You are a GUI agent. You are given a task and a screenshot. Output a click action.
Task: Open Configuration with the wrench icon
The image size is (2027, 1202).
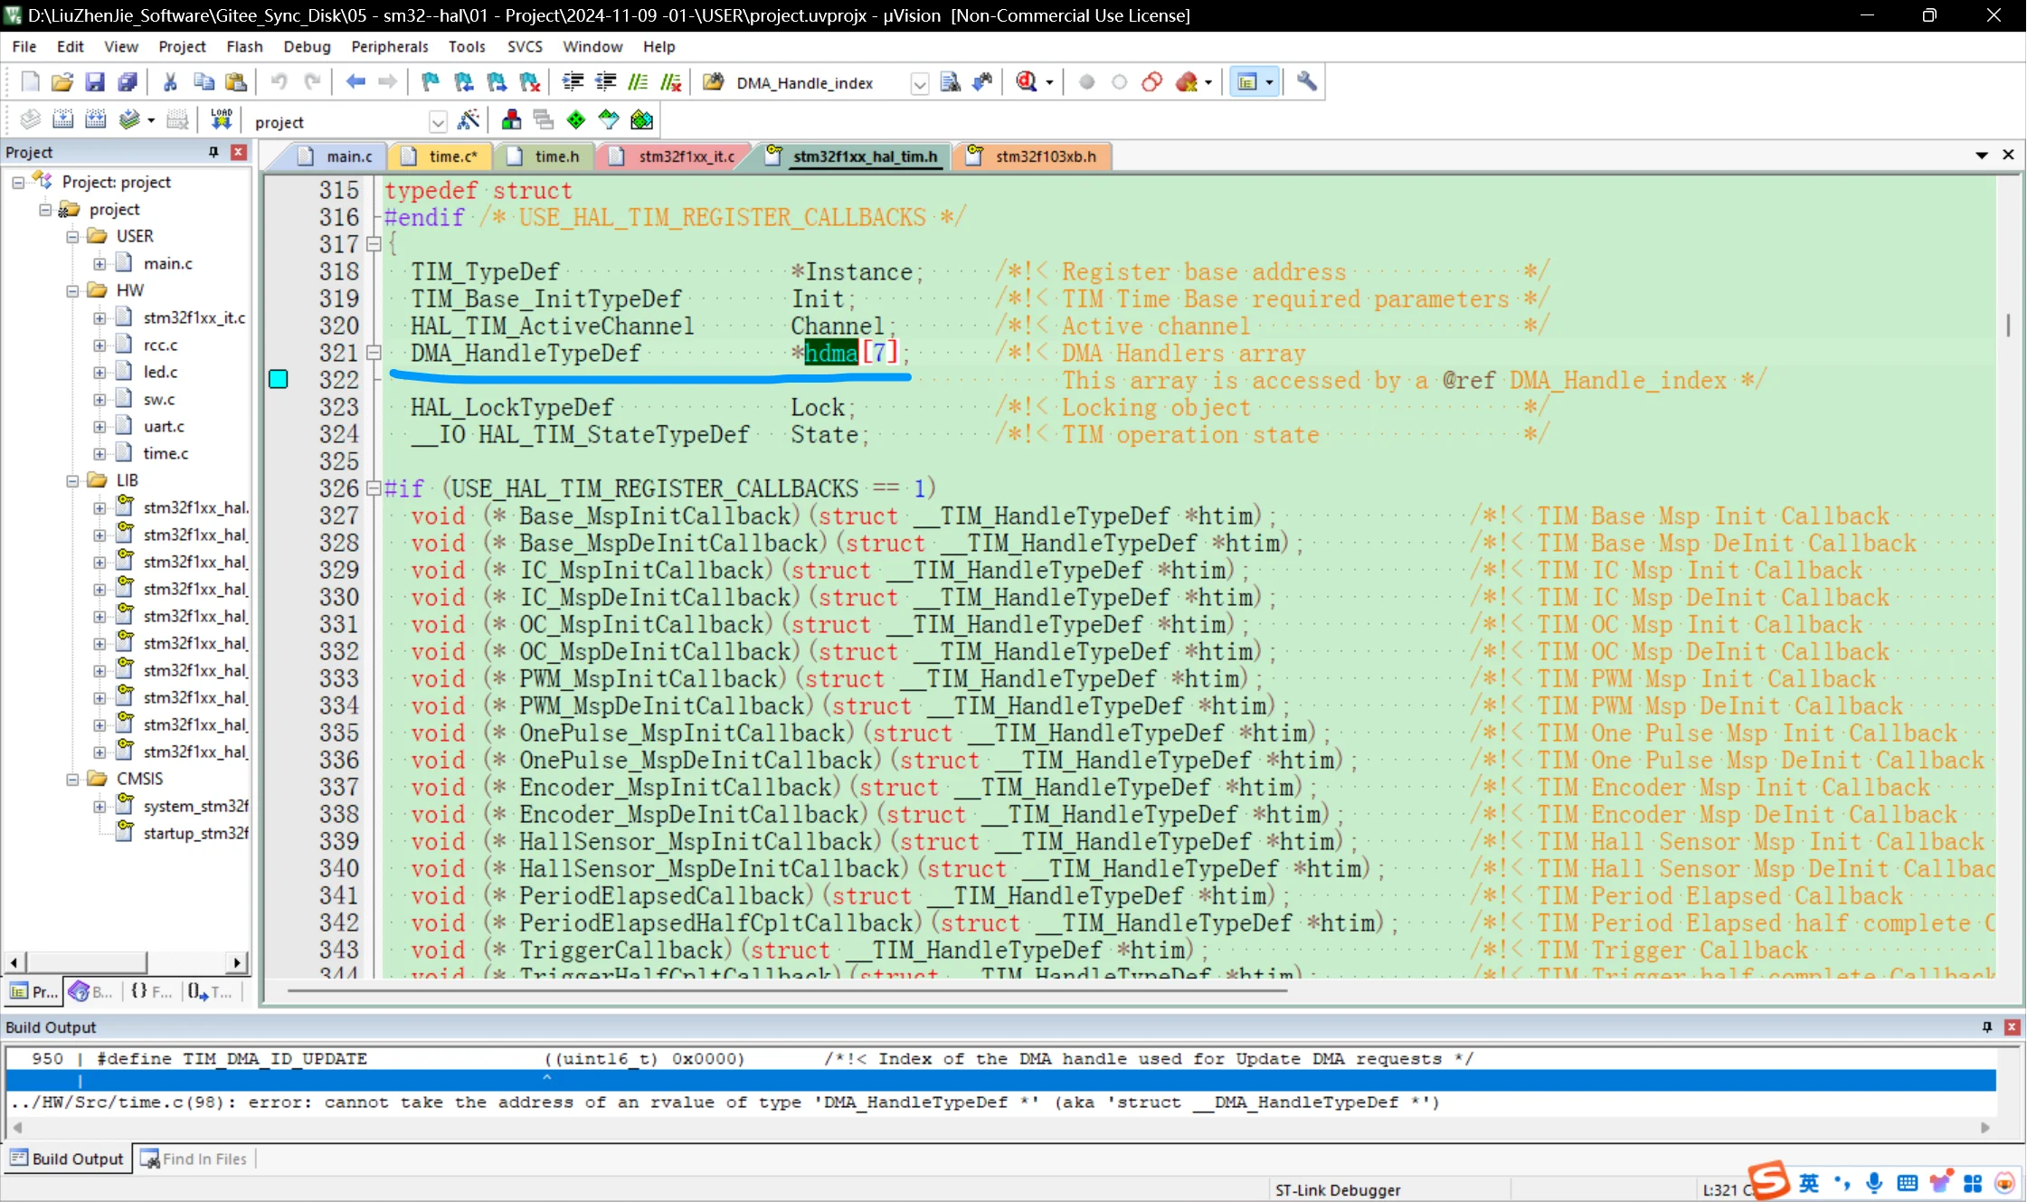[x=1306, y=82]
